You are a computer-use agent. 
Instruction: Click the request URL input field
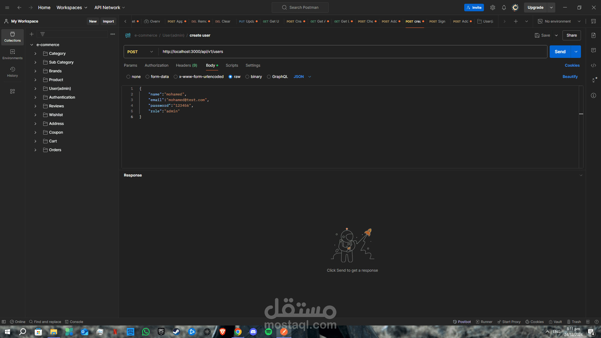click(x=353, y=52)
